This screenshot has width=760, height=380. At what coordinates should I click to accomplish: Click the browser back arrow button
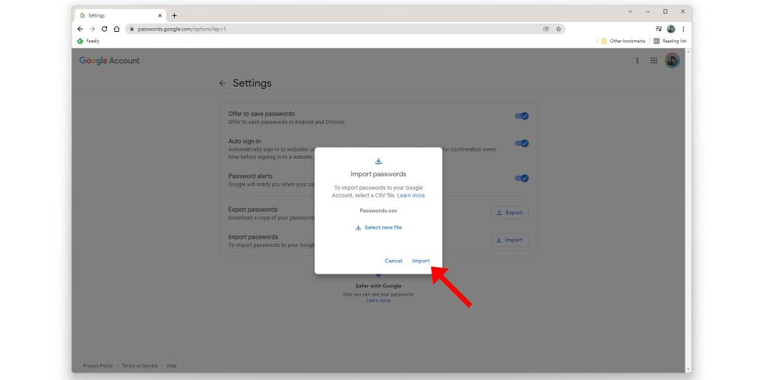pyautogui.click(x=81, y=29)
